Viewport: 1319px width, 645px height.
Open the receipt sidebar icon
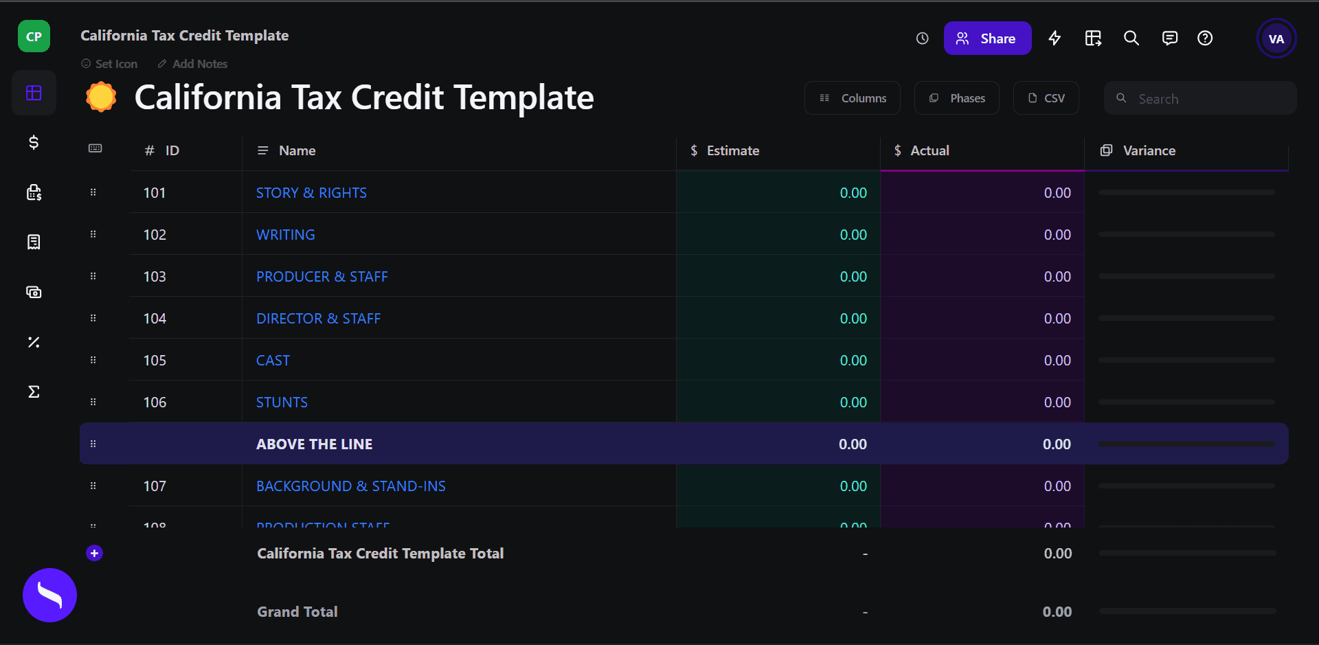tap(34, 242)
